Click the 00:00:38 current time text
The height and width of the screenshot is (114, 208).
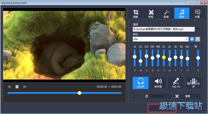coord(102,87)
